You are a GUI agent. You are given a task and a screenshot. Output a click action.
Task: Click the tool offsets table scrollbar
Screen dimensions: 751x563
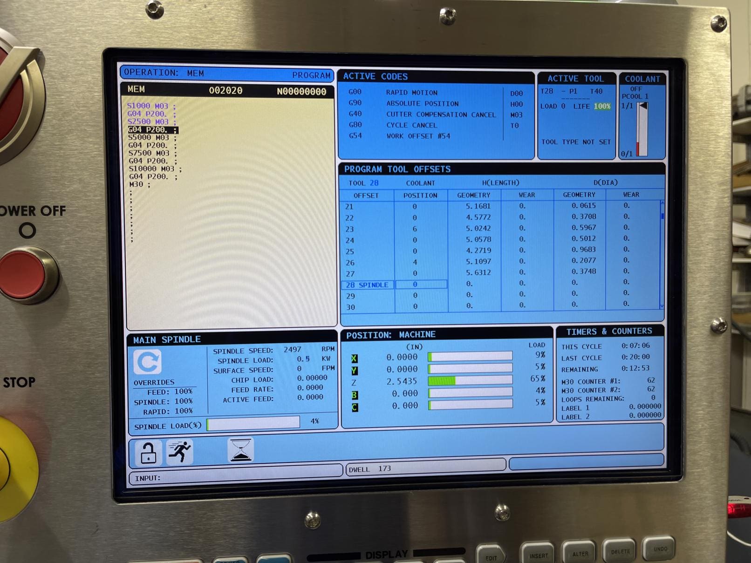[662, 254]
